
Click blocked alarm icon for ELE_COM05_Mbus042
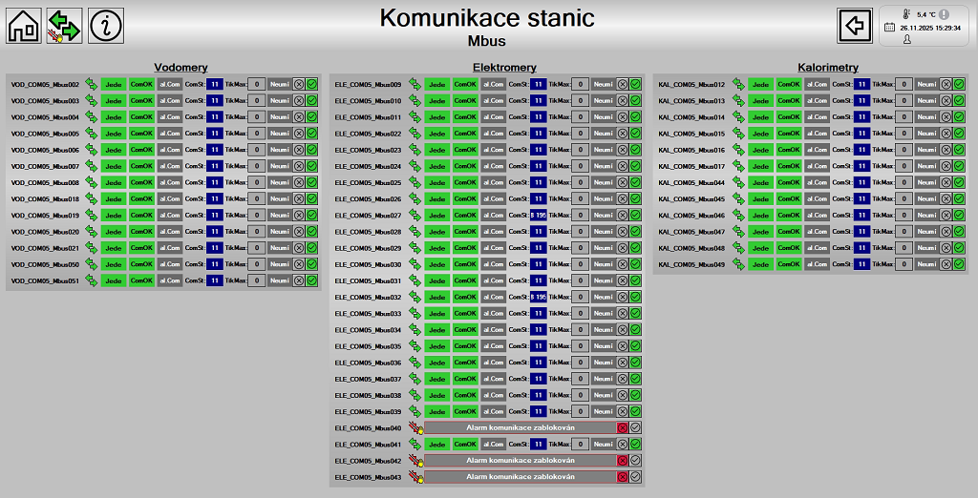click(415, 461)
